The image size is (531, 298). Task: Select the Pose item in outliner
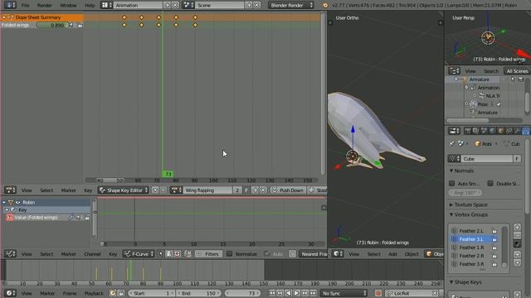482,104
